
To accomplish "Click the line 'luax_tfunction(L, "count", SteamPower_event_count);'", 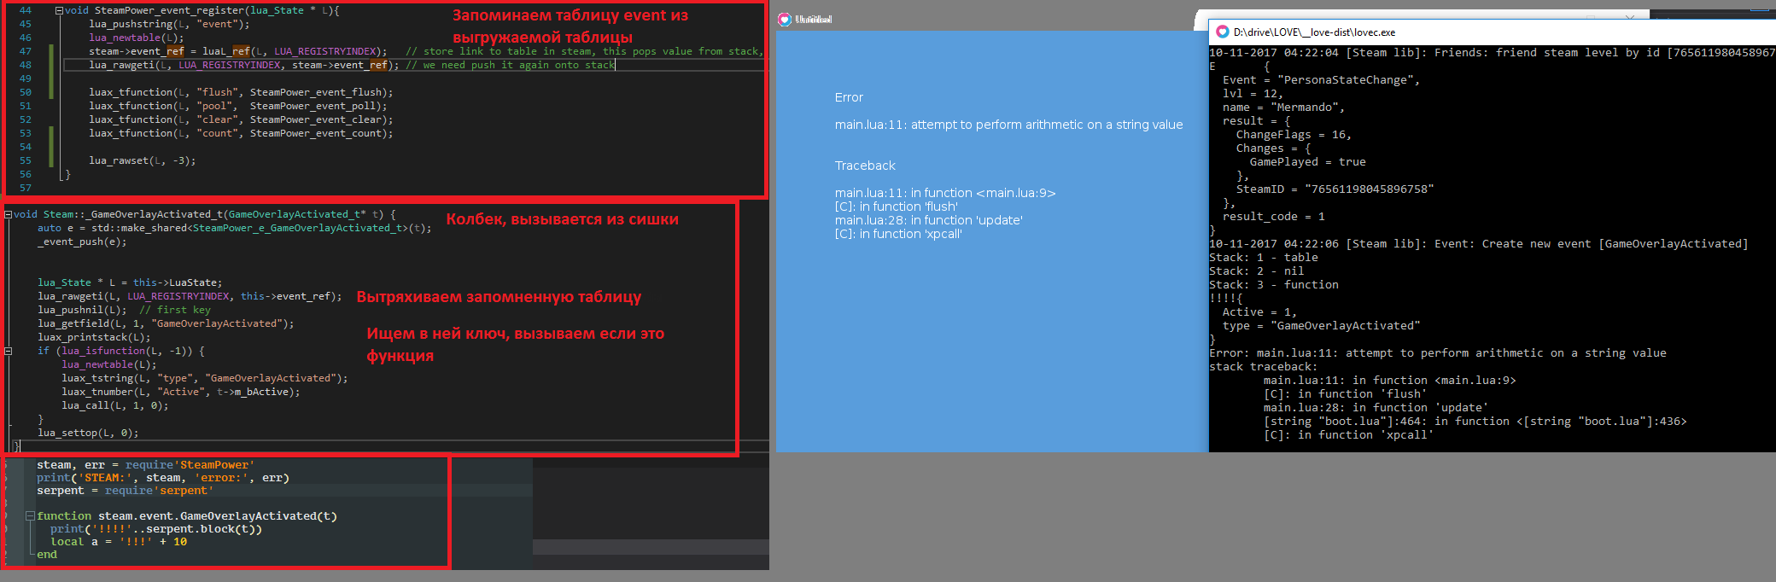I will click(241, 133).
